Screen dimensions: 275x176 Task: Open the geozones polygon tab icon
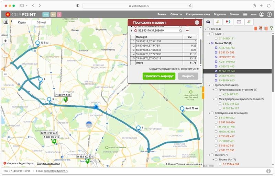[x=218, y=22]
